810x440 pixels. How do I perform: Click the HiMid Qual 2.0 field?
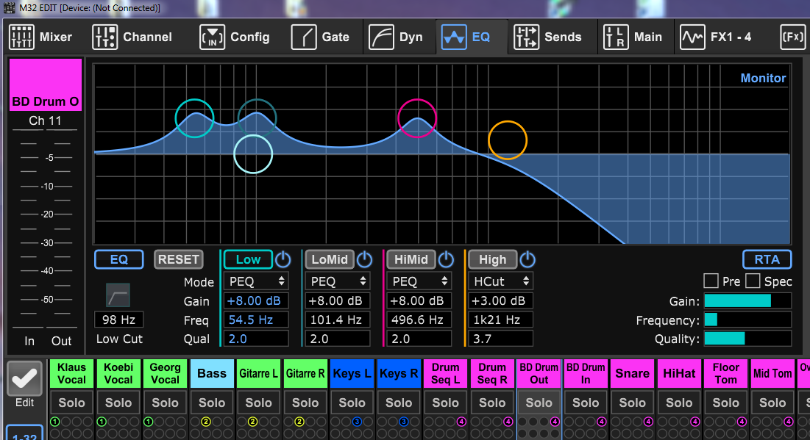pos(419,339)
